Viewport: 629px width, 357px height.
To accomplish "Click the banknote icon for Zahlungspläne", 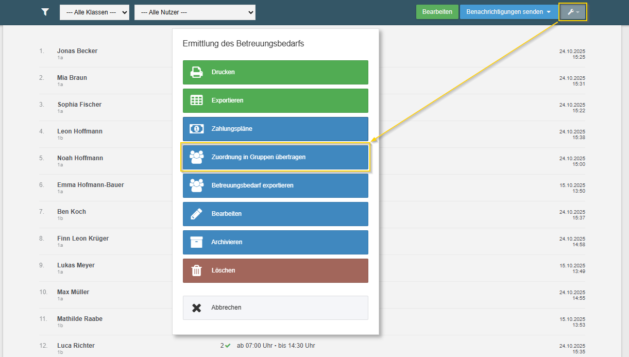I will 196,129.
